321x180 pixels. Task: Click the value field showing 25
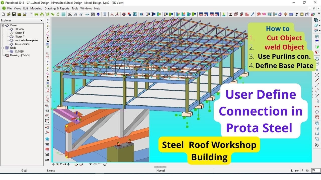[x=315, y=170]
